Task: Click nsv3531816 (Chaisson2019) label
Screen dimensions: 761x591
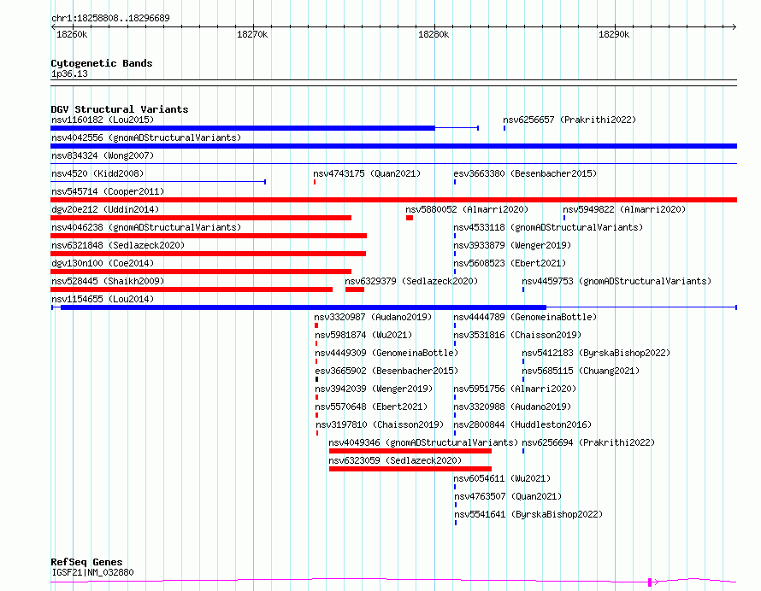Action: (x=517, y=335)
